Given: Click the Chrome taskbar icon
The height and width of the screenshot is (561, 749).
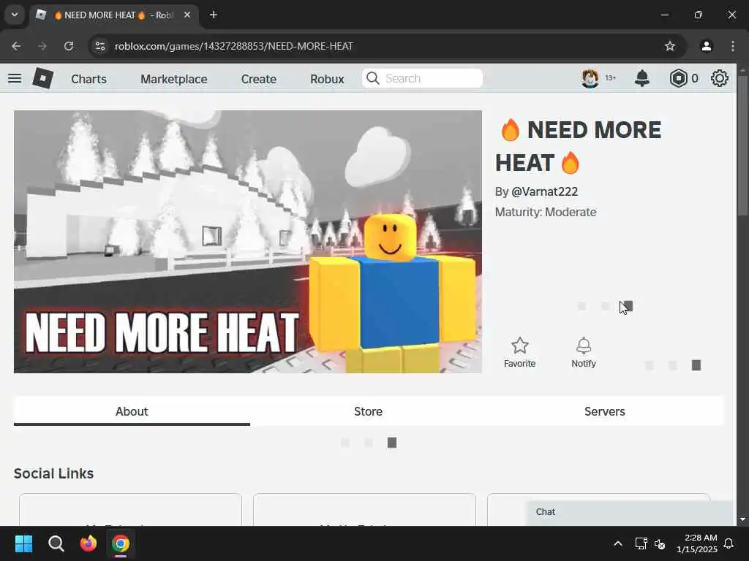Looking at the screenshot, I should coord(121,543).
